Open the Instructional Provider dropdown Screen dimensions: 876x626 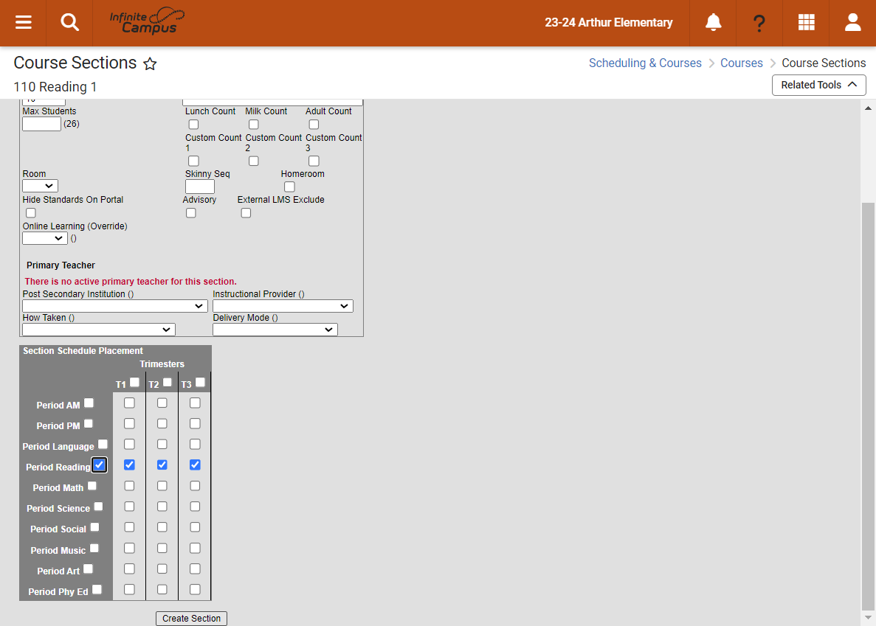click(283, 306)
